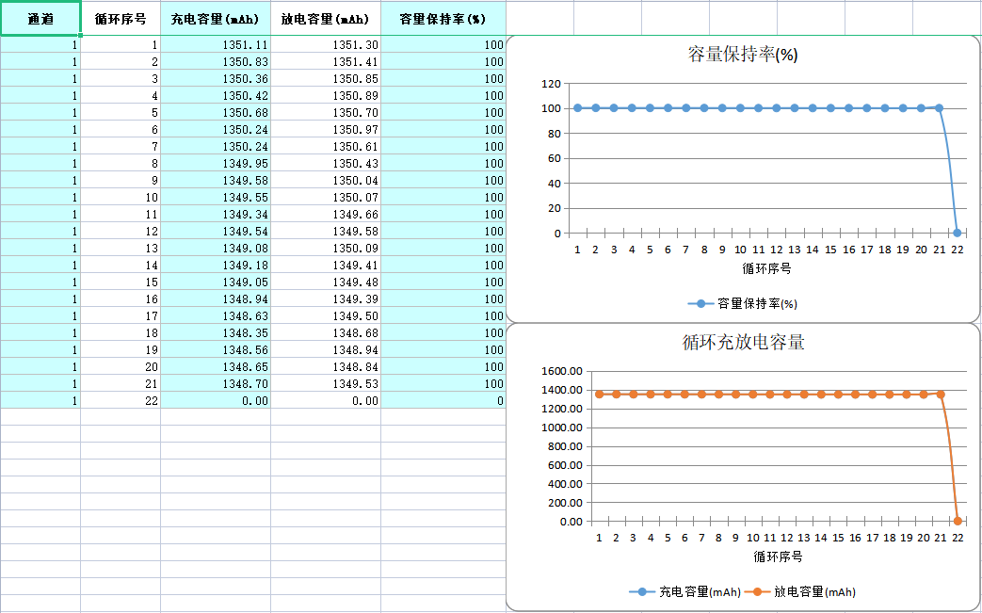Click the 循环充放电容量 chart title
The image size is (982, 613).
[x=743, y=343]
